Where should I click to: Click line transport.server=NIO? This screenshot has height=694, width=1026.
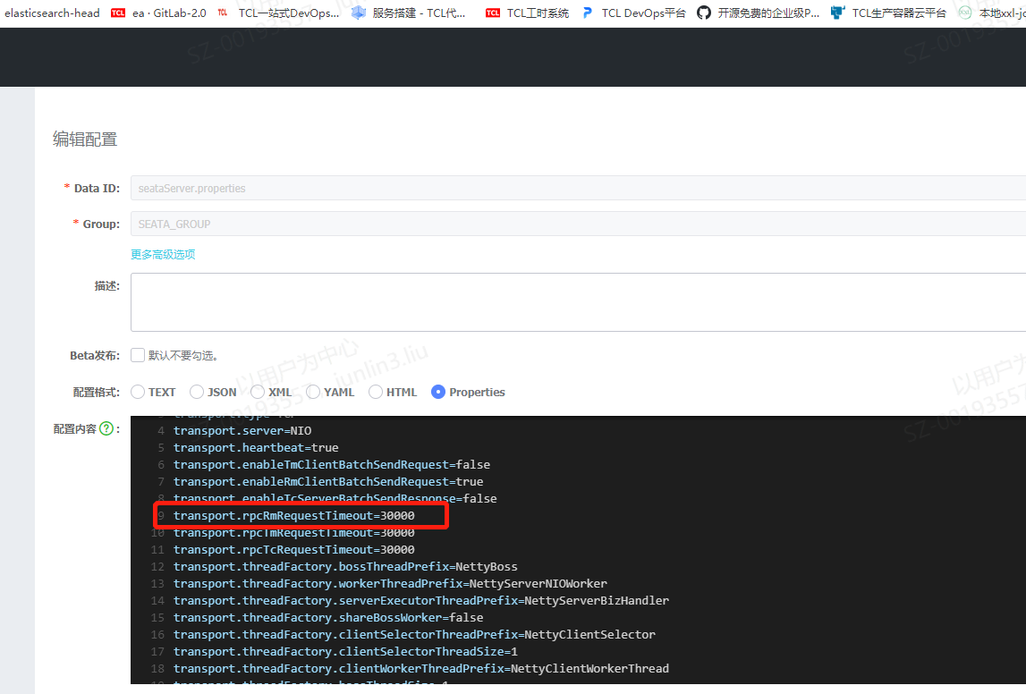pos(242,430)
